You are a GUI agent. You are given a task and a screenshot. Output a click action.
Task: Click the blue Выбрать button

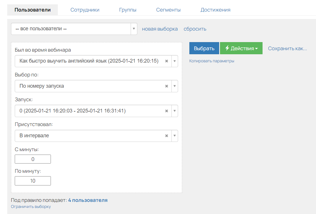(x=204, y=48)
